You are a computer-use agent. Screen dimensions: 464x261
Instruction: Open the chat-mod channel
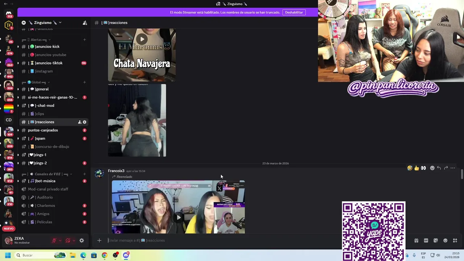coord(53,105)
